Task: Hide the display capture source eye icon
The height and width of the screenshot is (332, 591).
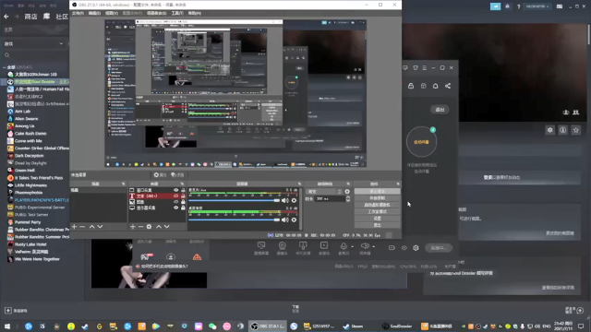Action: tap(175, 207)
